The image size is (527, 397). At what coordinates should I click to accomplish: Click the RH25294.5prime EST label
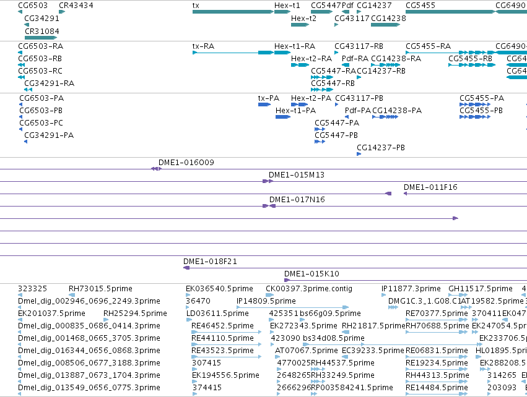point(135,314)
